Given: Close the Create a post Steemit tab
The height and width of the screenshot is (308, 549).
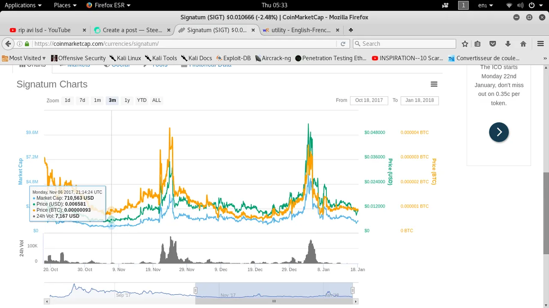Looking at the screenshot, I should tap(169, 30).
